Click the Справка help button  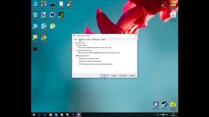pyautogui.click(x=132, y=75)
